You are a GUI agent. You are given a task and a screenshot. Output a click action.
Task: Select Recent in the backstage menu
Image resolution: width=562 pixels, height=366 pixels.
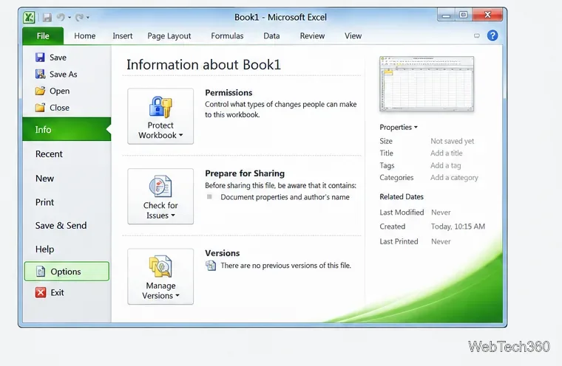click(49, 153)
